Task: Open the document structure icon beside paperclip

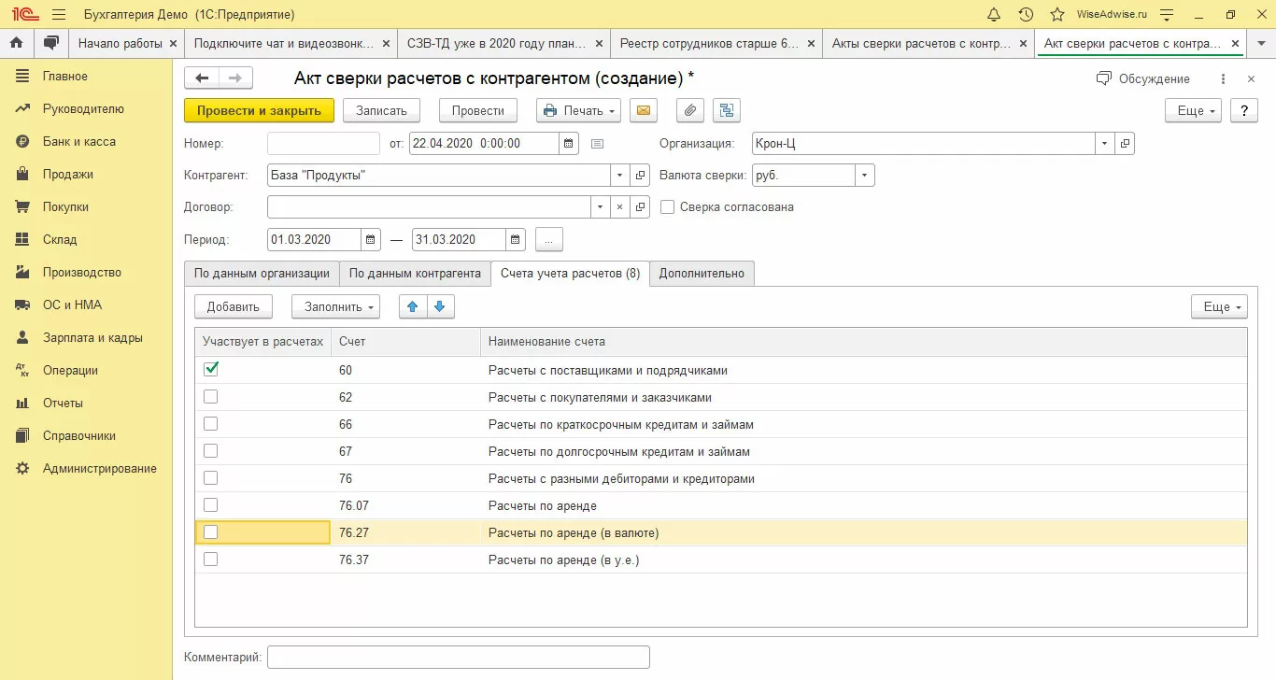Action: [726, 110]
